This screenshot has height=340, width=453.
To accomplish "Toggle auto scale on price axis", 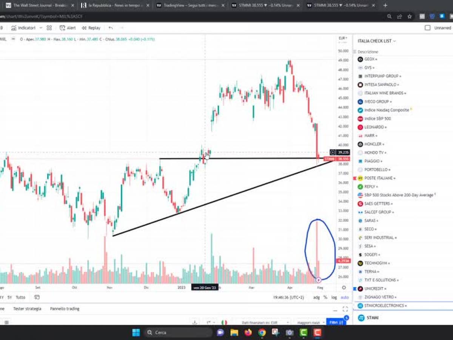I will tap(345, 298).
